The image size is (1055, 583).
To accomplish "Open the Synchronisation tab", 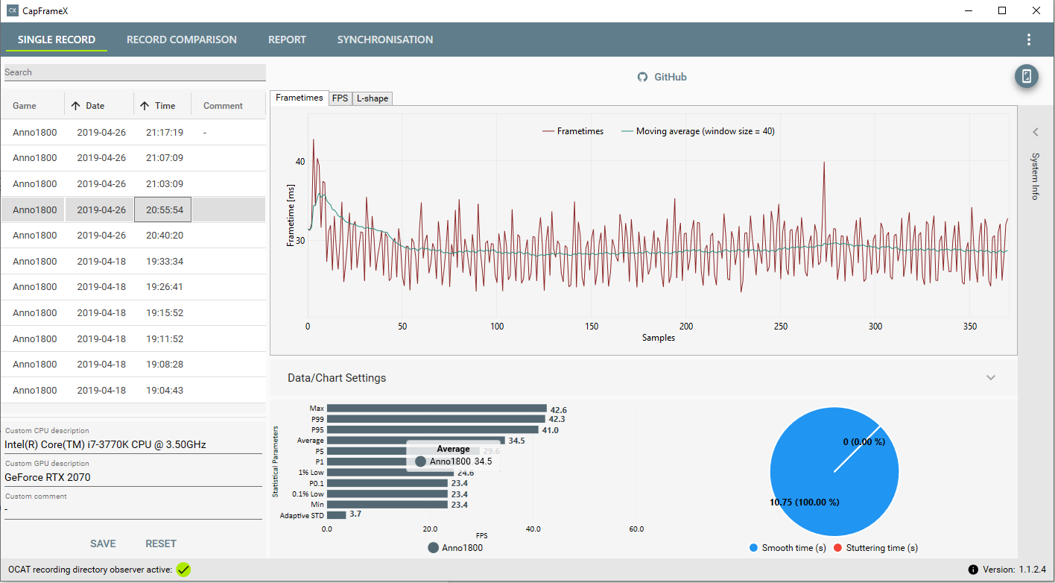I will [385, 40].
